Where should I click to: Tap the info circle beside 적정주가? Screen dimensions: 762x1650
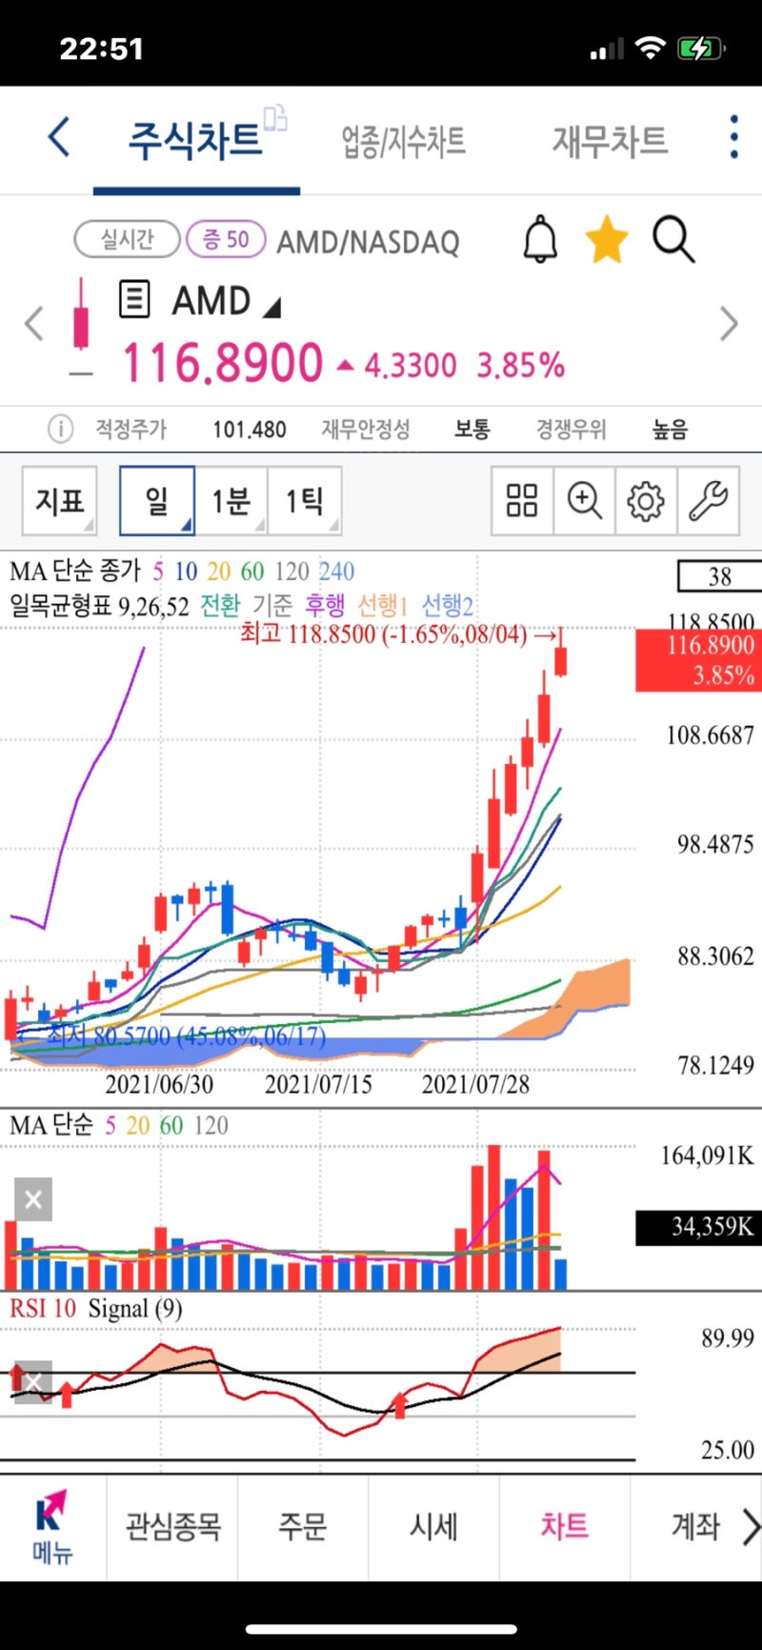(x=60, y=430)
